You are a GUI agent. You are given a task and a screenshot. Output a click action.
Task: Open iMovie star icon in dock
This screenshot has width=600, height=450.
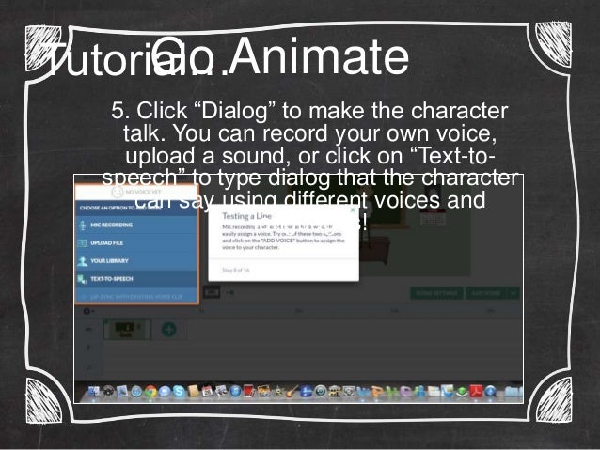coord(277,391)
